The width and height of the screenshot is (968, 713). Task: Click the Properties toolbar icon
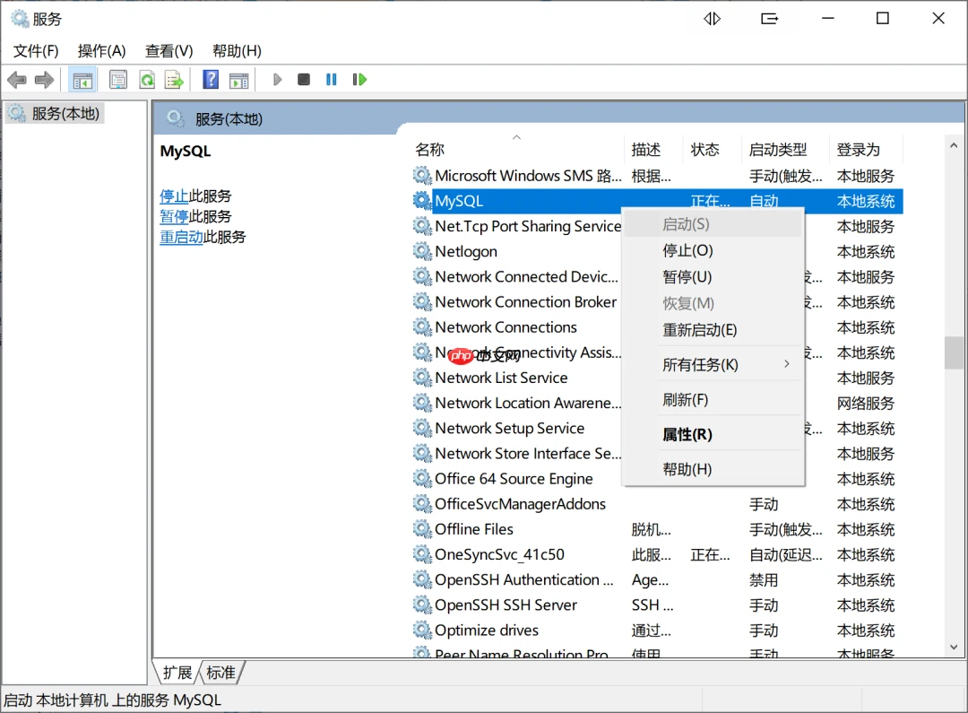[117, 79]
